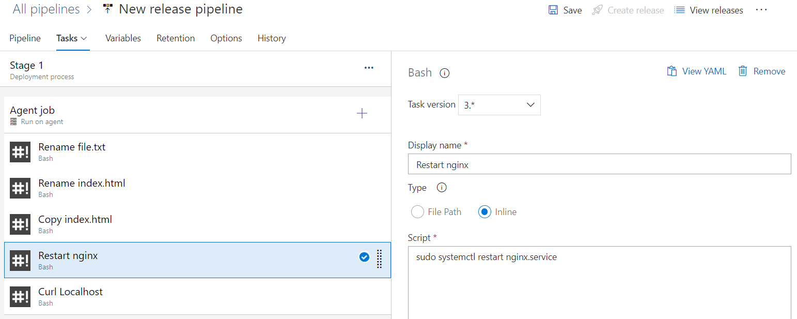
Task: Switch to the Options tab
Action: tap(226, 38)
